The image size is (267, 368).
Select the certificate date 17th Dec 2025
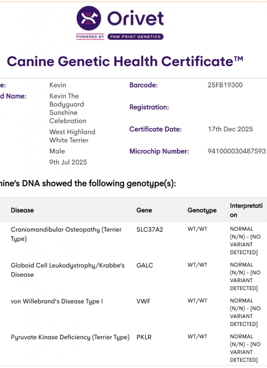[x=230, y=129]
